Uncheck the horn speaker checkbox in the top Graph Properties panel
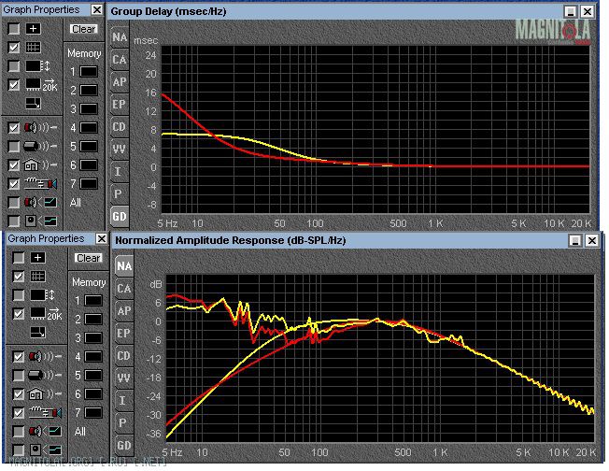This screenshot has width=609, height=471. click(14, 183)
